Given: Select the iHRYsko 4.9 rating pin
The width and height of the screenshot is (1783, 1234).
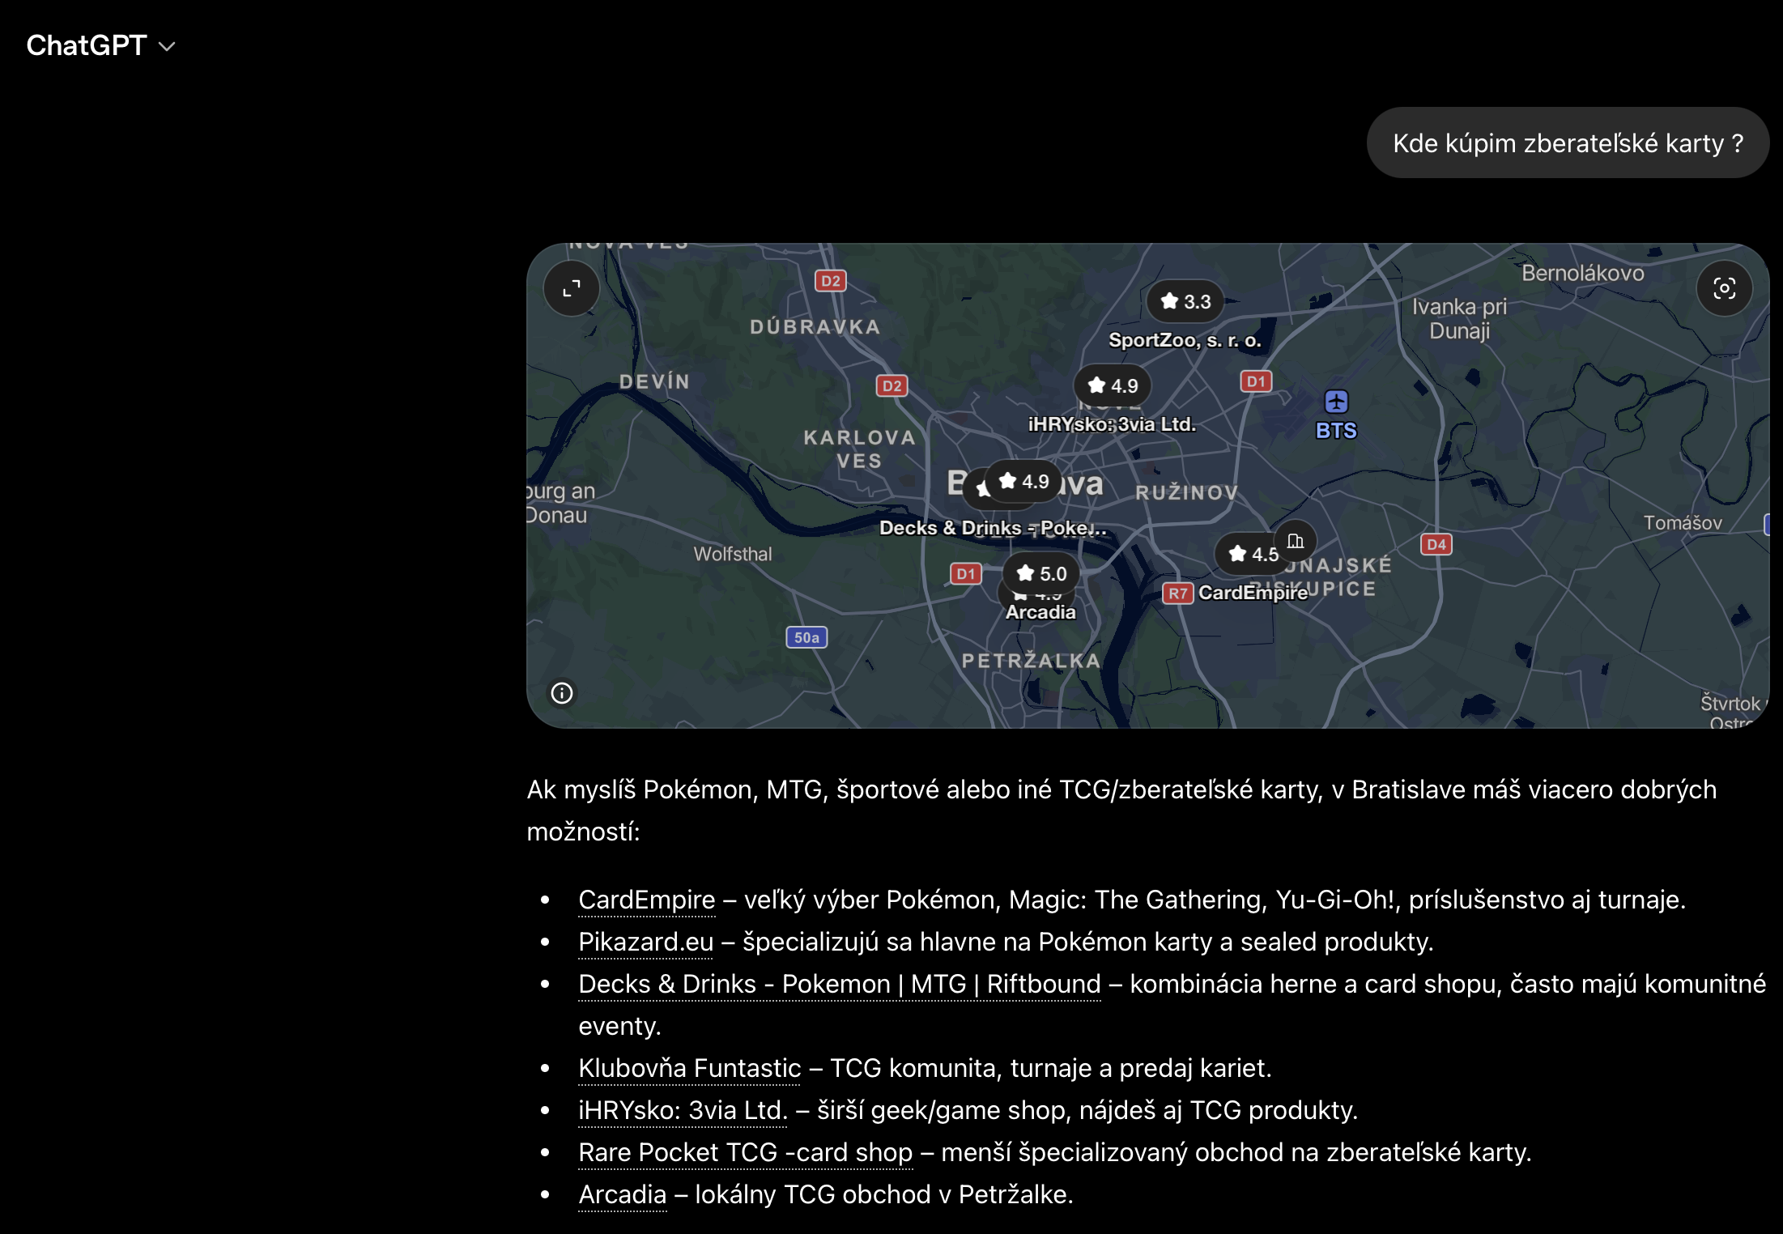Looking at the screenshot, I should click(1113, 386).
